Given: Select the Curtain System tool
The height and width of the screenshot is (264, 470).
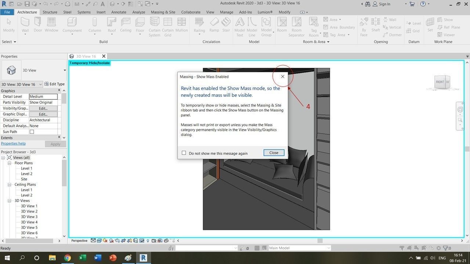Looking at the screenshot, I should click(155, 27).
